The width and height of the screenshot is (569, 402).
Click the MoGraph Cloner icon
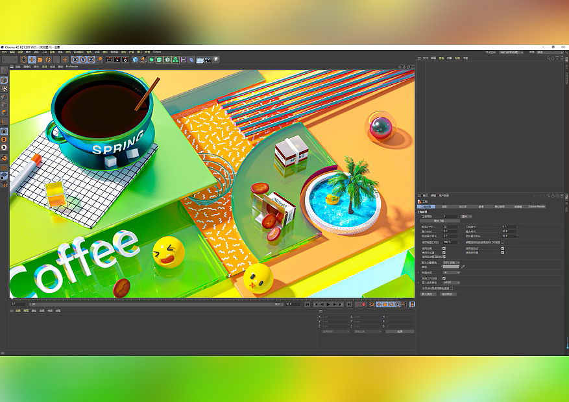click(x=175, y=60)
